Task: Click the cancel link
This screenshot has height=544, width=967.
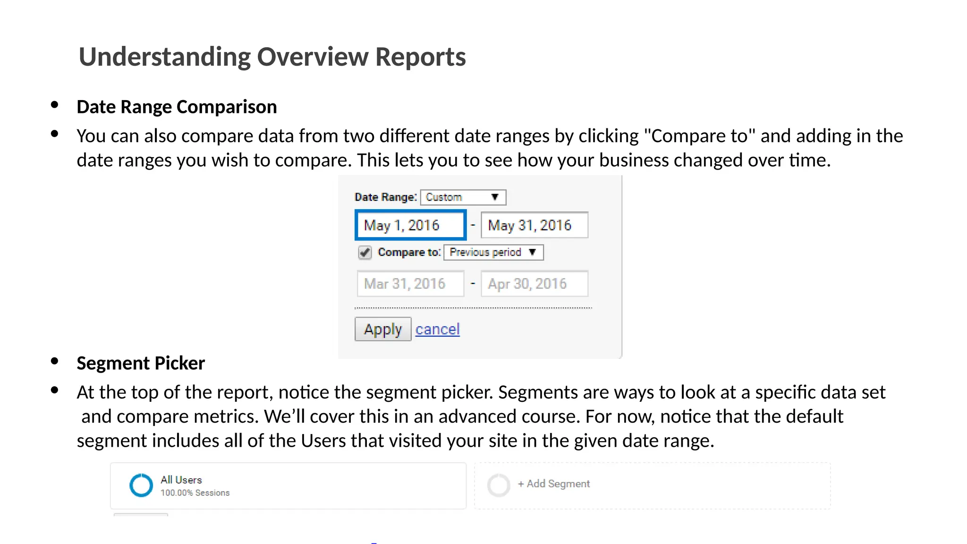Action: point(437,329)
